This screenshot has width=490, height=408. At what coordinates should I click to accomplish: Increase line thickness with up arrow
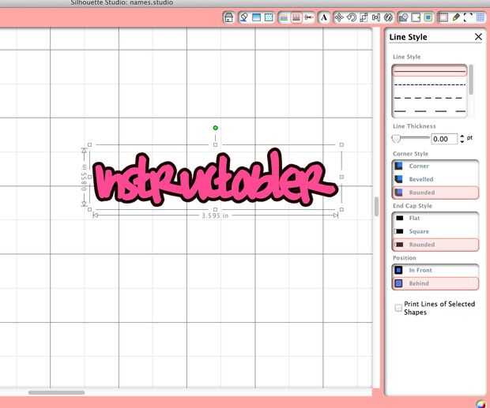(462, 136)
